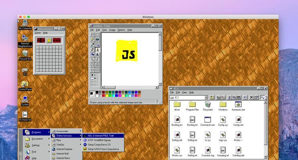The width and height of the screenshot is (298, 160).
Task: Pick the yellow color in Paint palette
Action: click(107, 95)
